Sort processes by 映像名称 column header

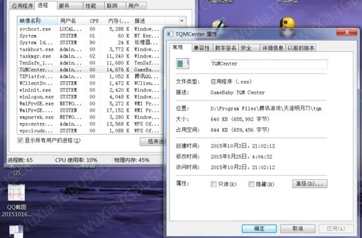pyautogui.click(x=37, y=21)
